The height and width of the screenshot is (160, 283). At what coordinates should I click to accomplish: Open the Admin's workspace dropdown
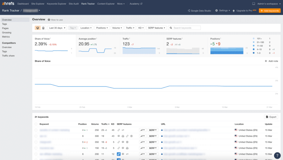(x=269, y=3)
